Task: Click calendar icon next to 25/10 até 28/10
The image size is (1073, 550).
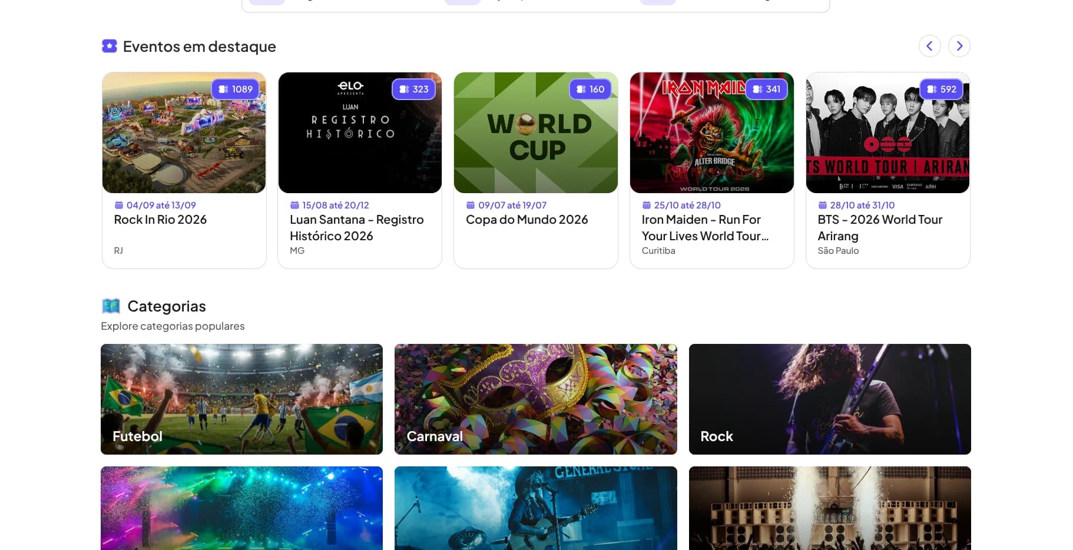Action: click(x=646, y=205)
